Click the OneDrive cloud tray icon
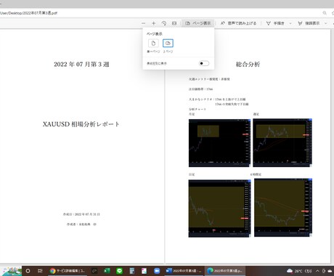 point(330,271)
